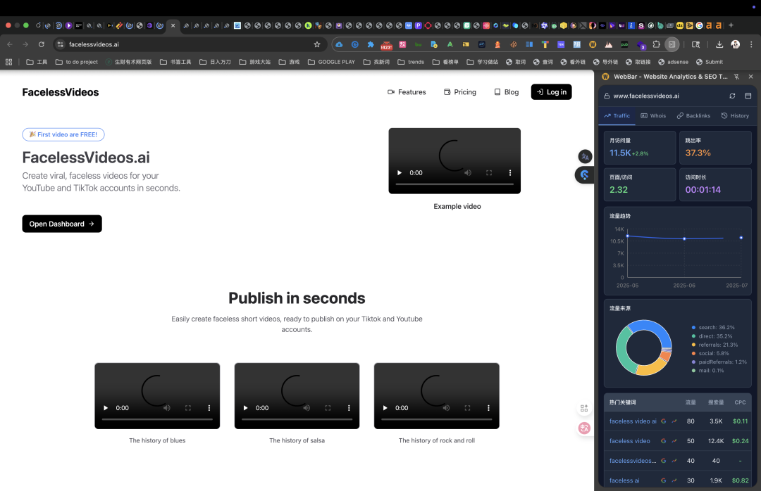Screen dimensions: 761x491
Task: Unpin the WebBar side panel
Action: pyautogui.click(x=737, y=77)
